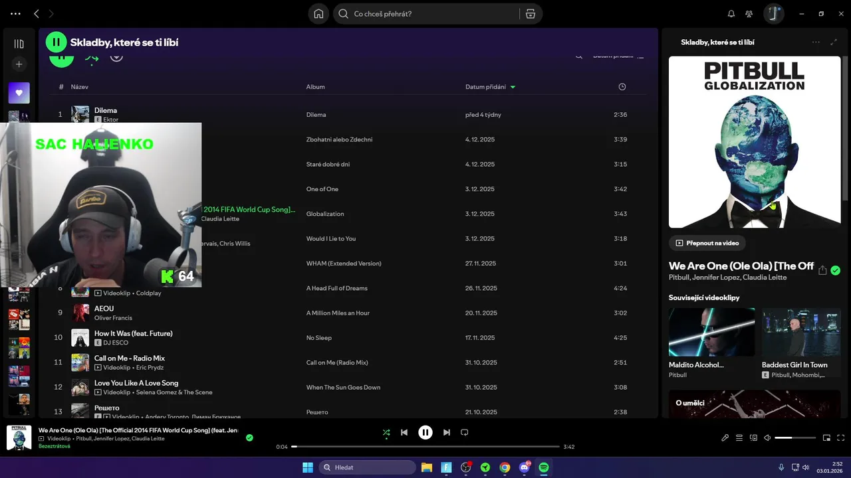Sort by the Album column header
Image resolution: width=851 pixels, height=478 pixels.
coord(315,87)
